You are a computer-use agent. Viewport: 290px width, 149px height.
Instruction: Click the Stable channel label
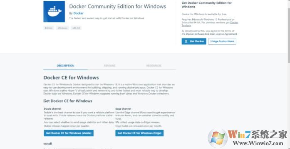52,109
